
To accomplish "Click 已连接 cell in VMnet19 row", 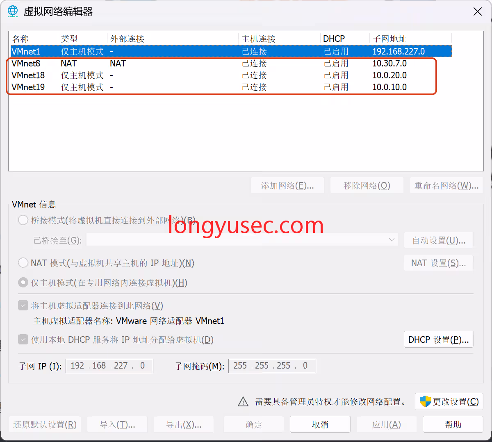I will pyautogui.click(x=254, y=87).
